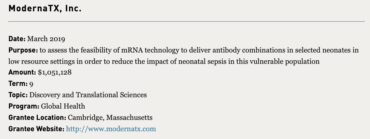Select the Global Health program value
The height and width of the screenshot is (139, 370).
coord(63,106)
